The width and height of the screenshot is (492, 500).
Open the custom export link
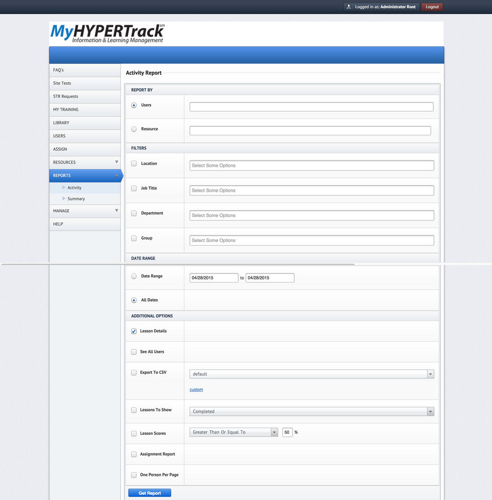coord(196,390)
